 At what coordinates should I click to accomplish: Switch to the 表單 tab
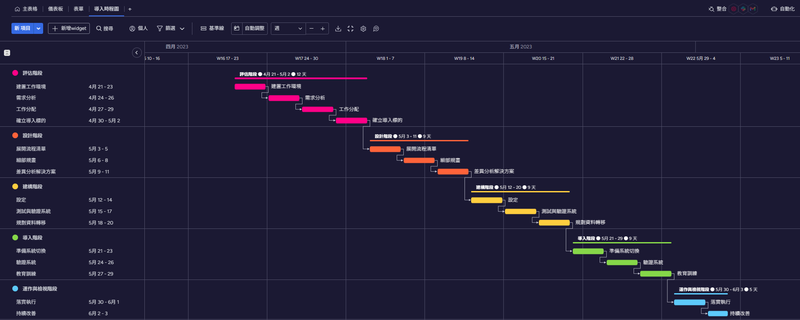pos(78,9)
